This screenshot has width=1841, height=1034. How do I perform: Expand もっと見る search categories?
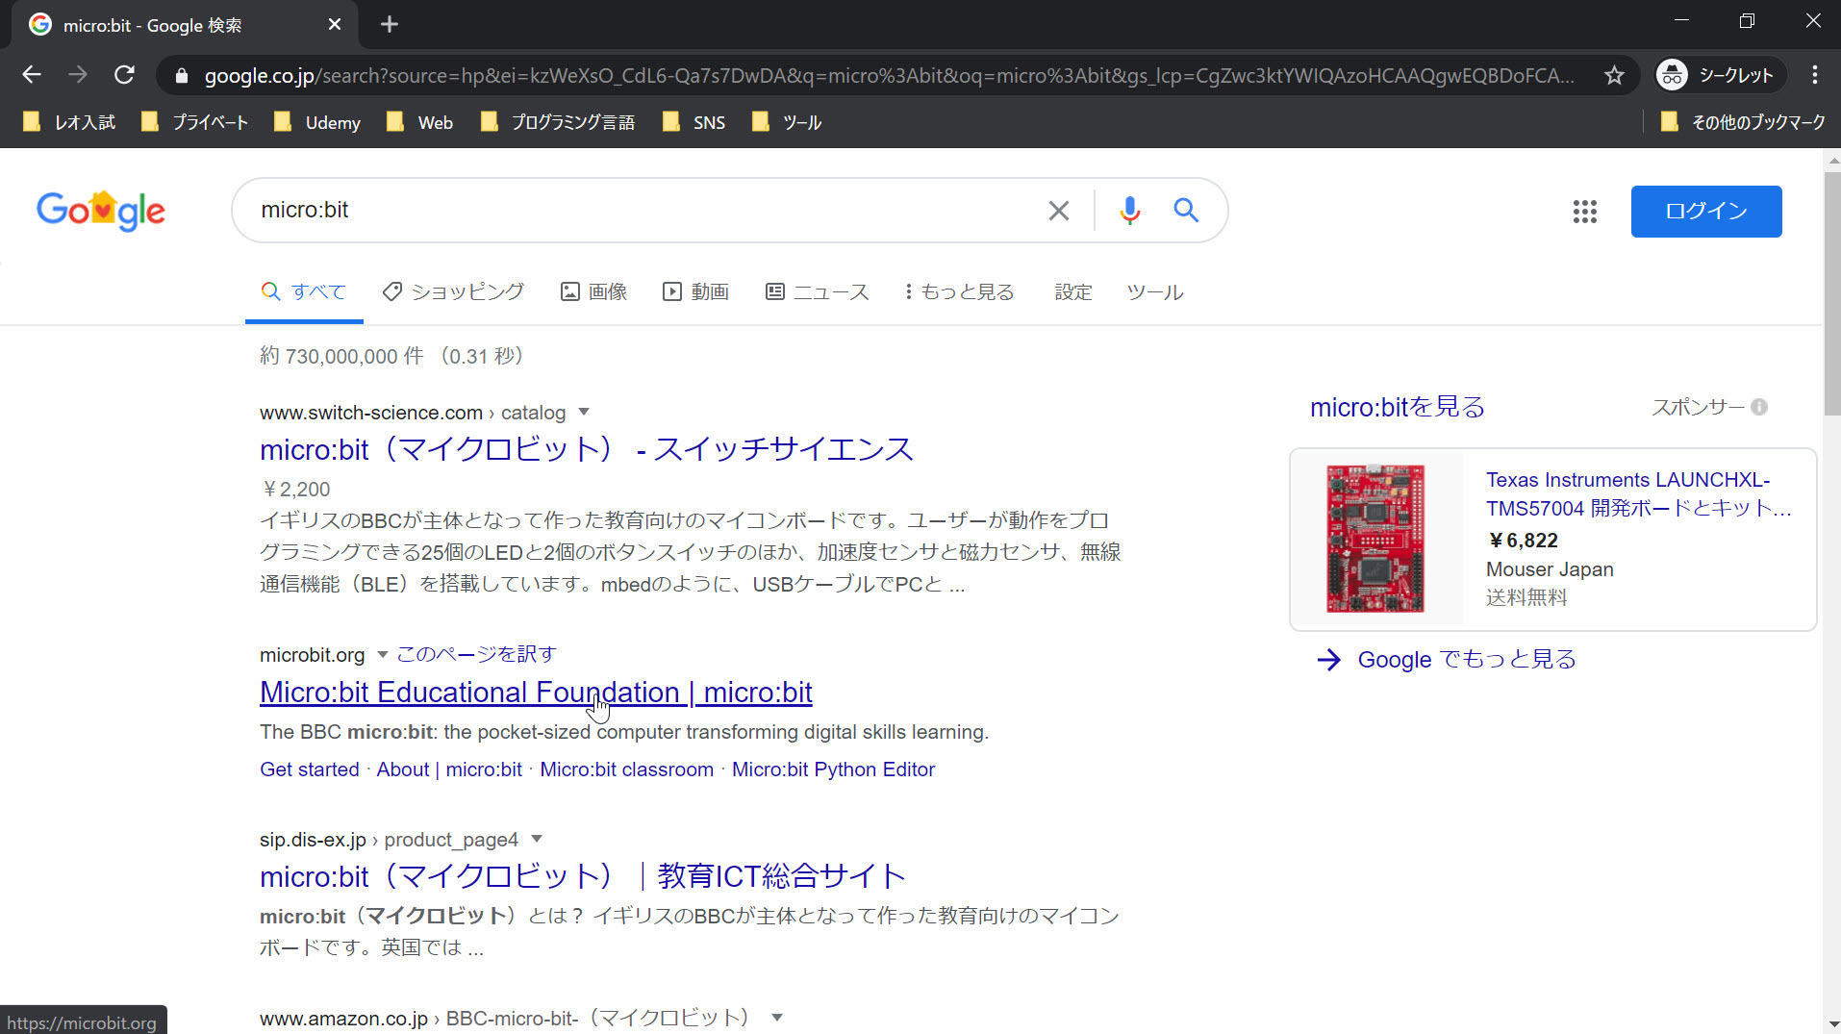pyautogui.click(x=959, y=291)
